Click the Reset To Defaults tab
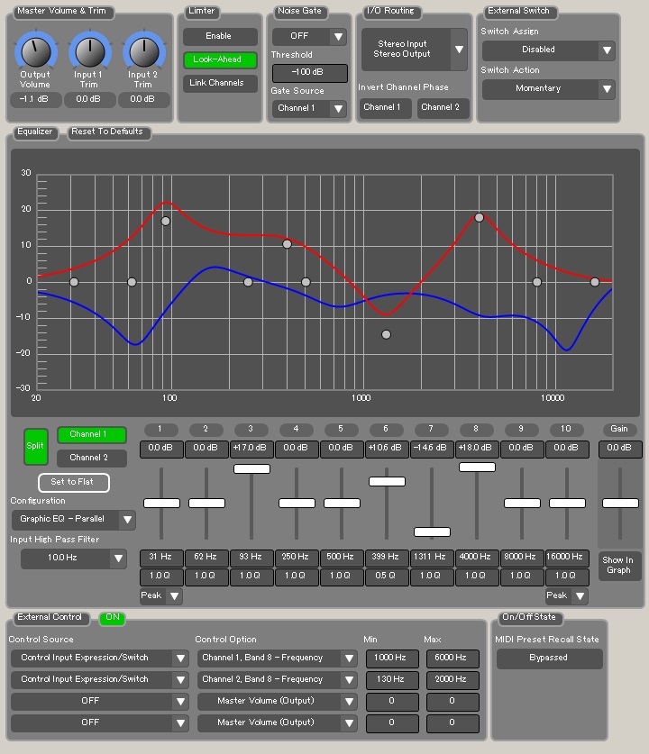Image resolution: width=649 pixels, height=754 pixels. tap(108, 132)
